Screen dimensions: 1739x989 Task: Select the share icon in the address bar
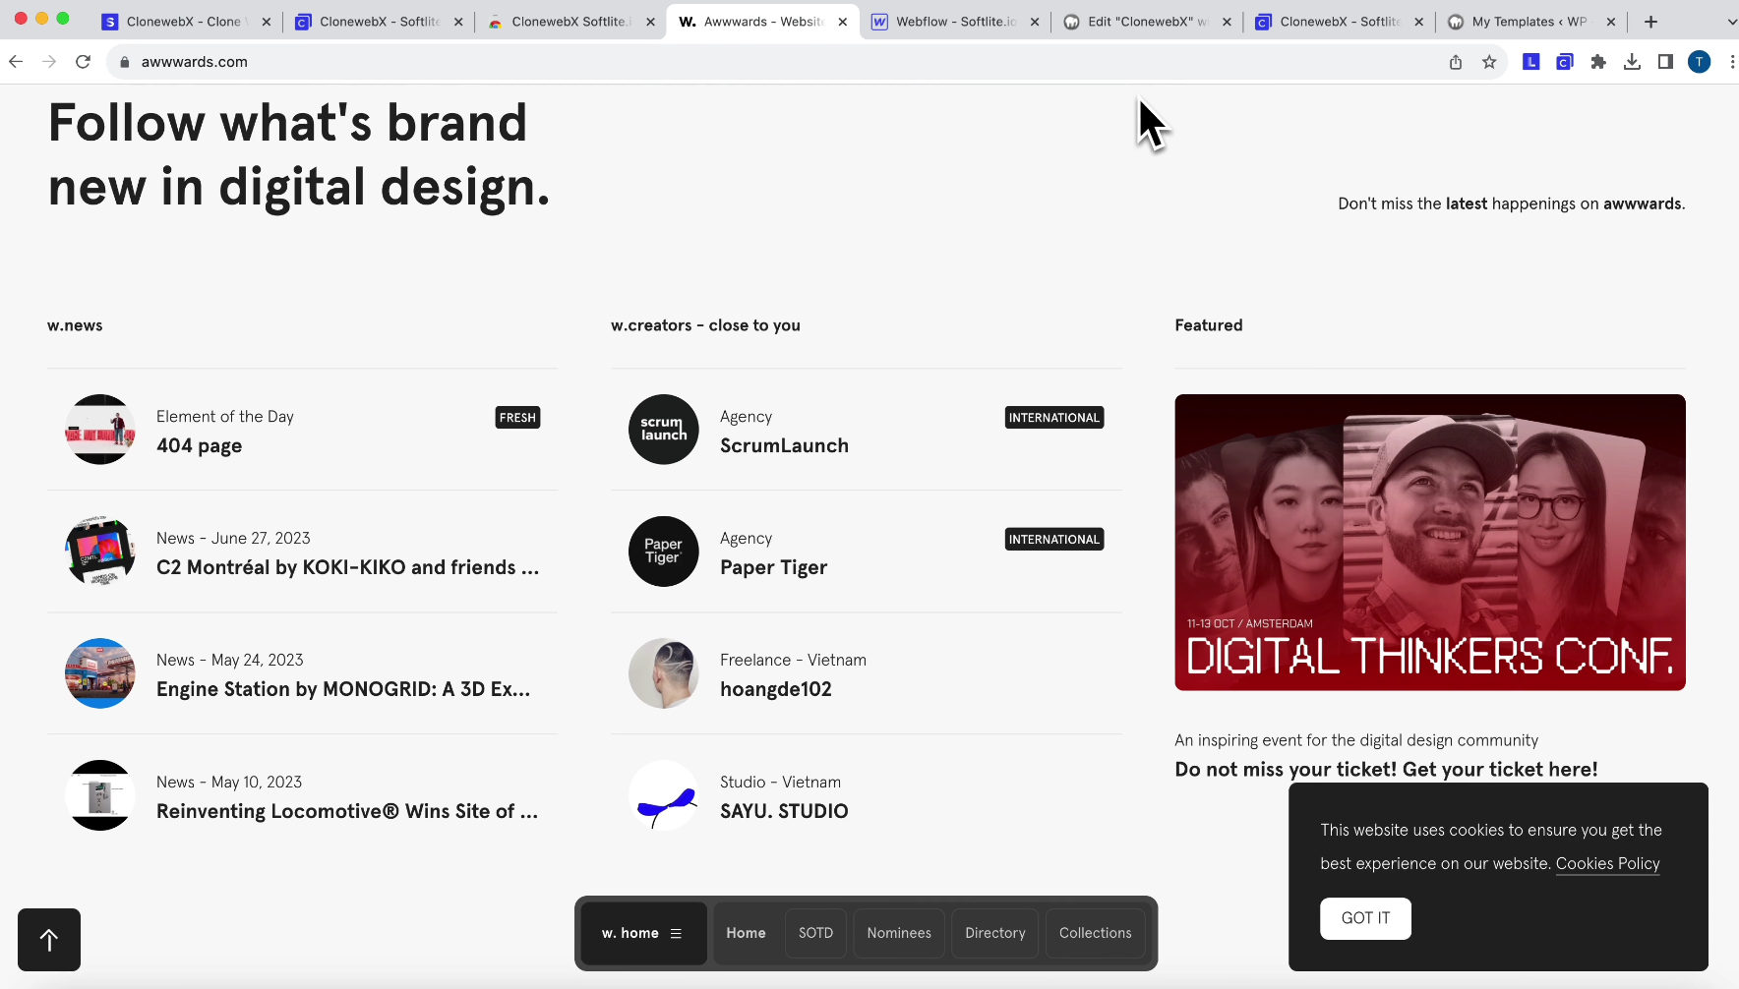click(x=1454, y=61)
